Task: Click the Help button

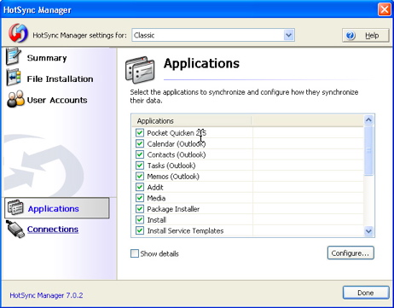Action: (366, 36)
